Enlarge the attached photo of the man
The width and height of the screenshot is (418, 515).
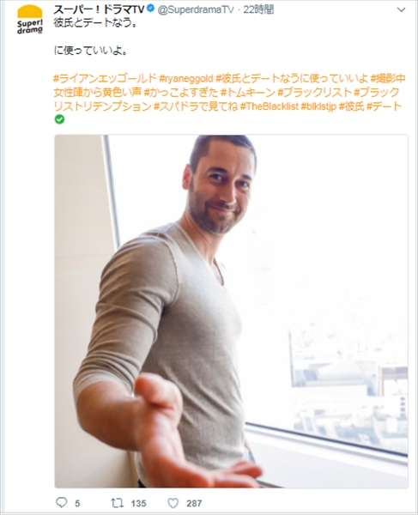(231, 311)
